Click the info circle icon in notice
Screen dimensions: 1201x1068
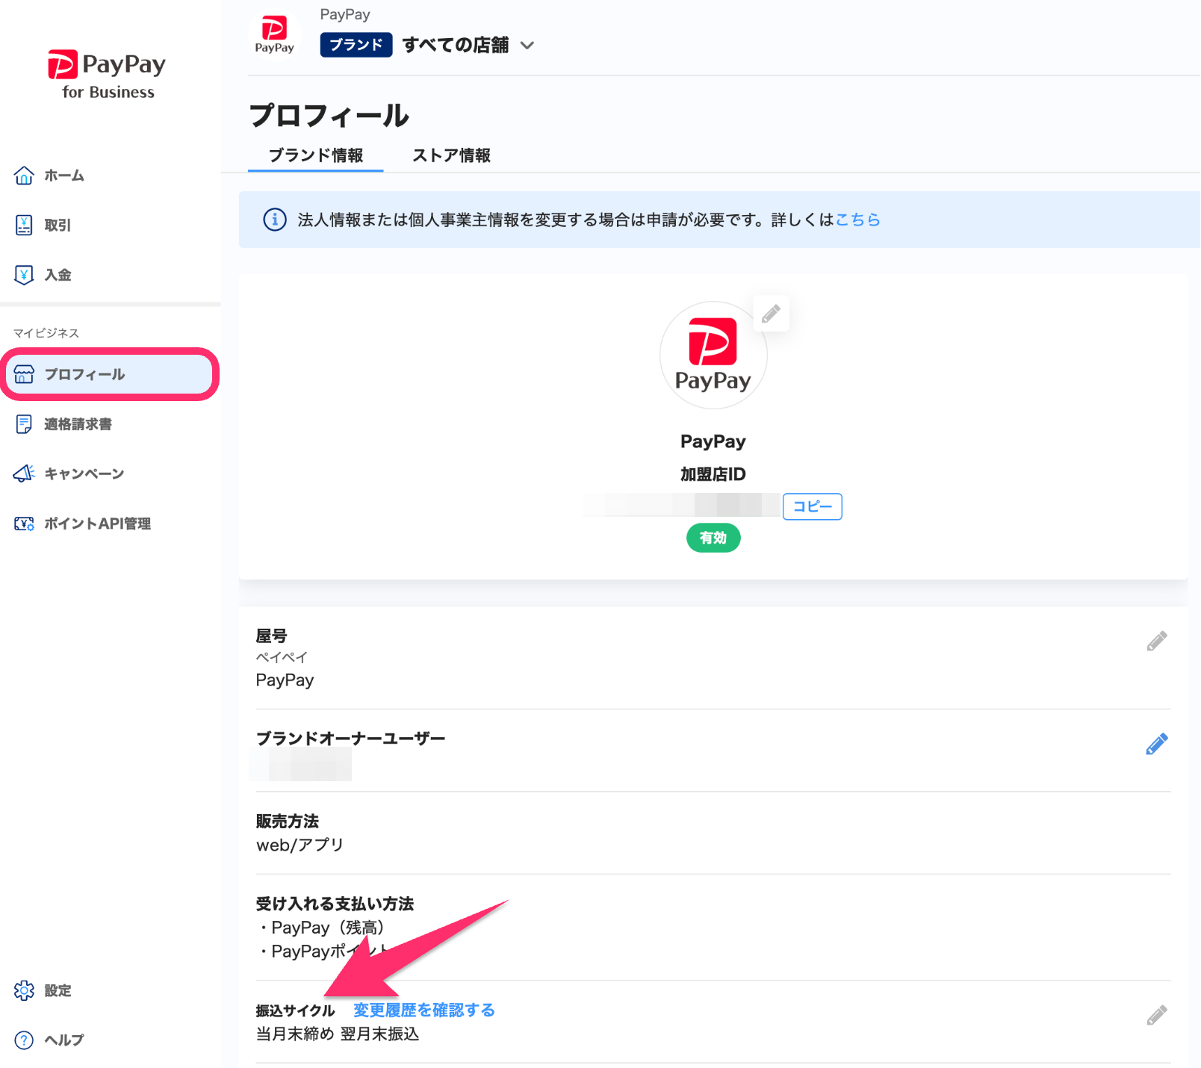click(275, 220)
